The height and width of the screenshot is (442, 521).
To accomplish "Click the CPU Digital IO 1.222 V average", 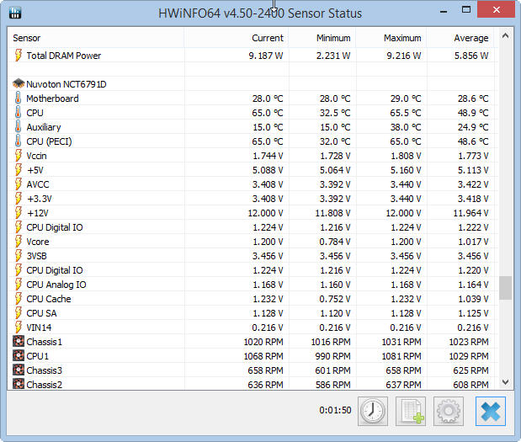I will [x=473, y=227].
